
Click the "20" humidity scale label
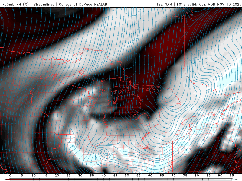tap(57, 176)
